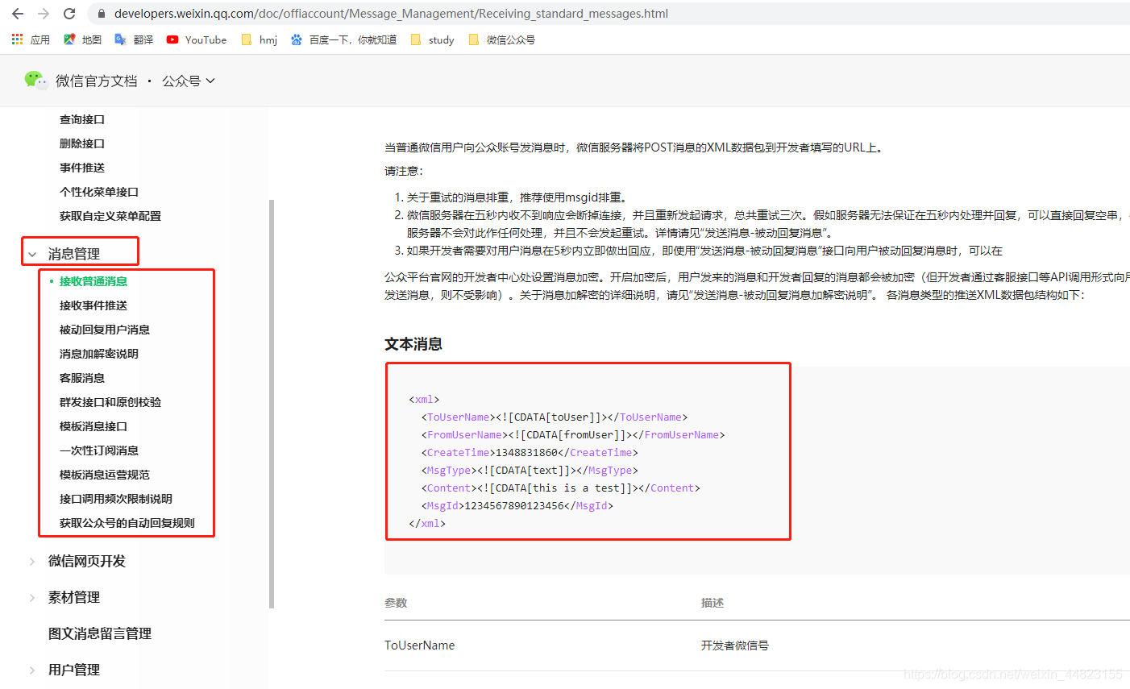Select 接收普通消息 in the sidebar
Image resolution: width=1130 pixels, height=689 pixels.
click(93, 281)
